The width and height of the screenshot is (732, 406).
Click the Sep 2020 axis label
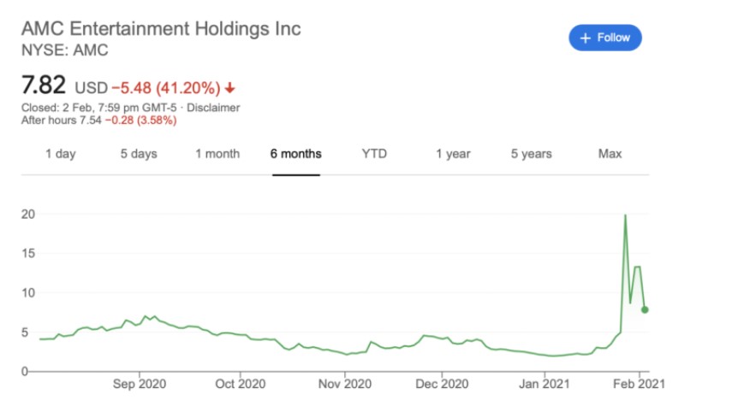pyautogui.click(x=140, y=385)
